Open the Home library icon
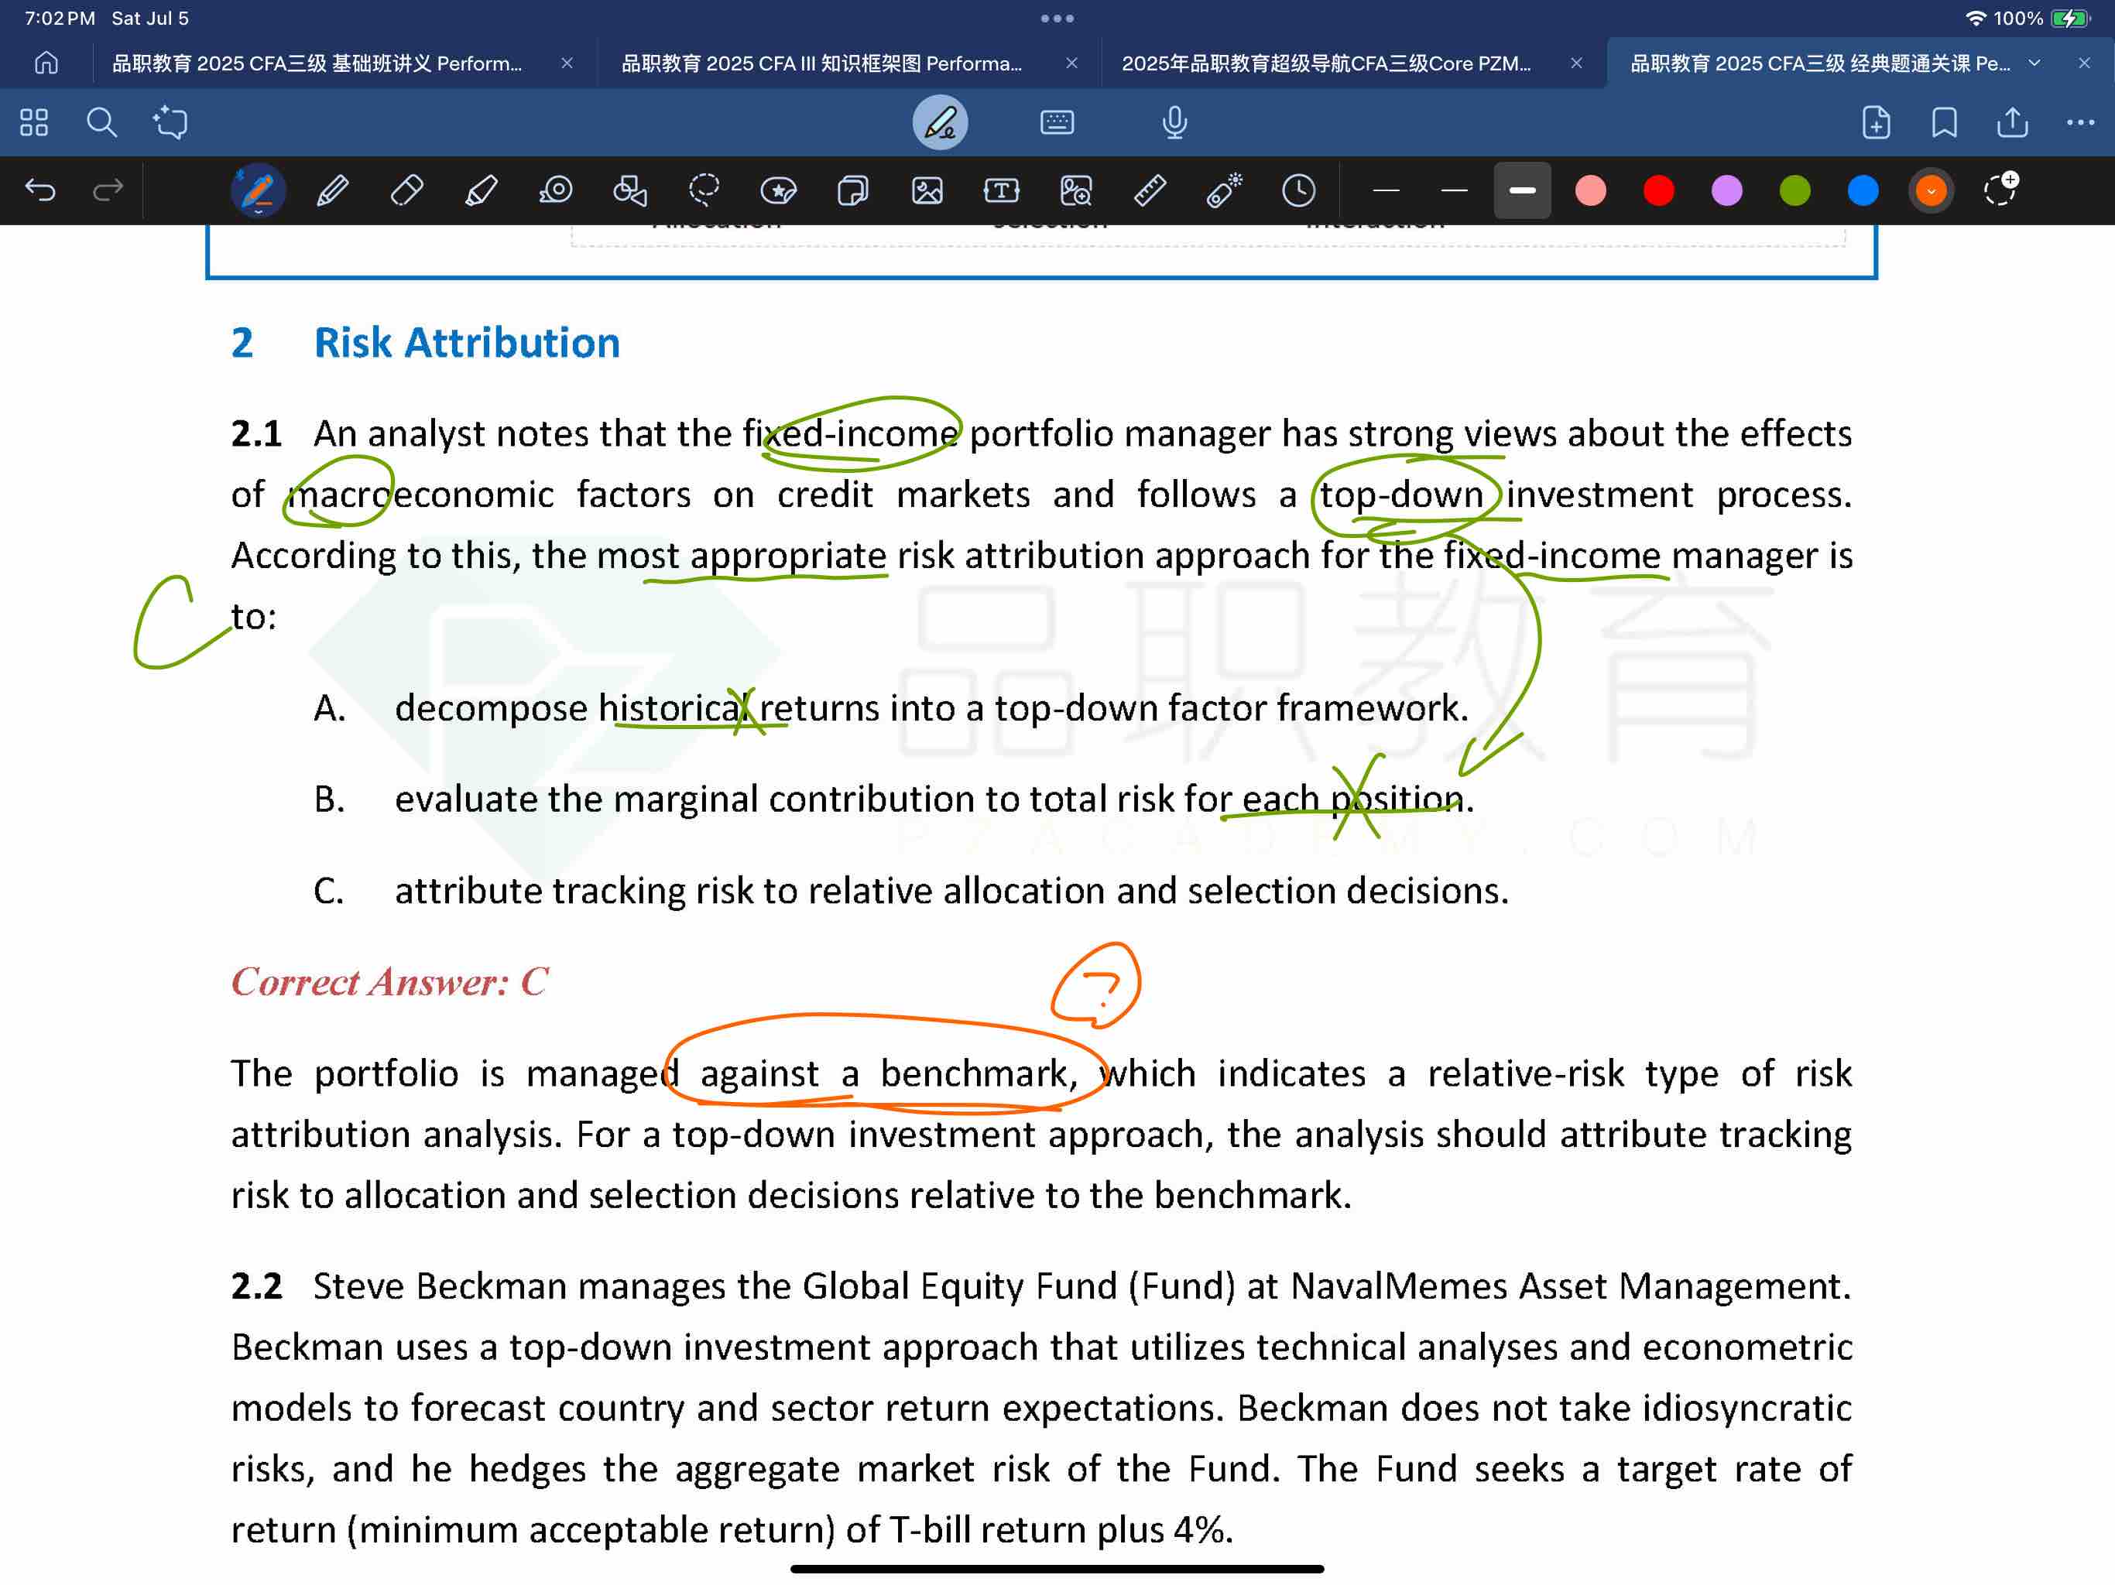2115x1585 pixels. coord(46,63)
